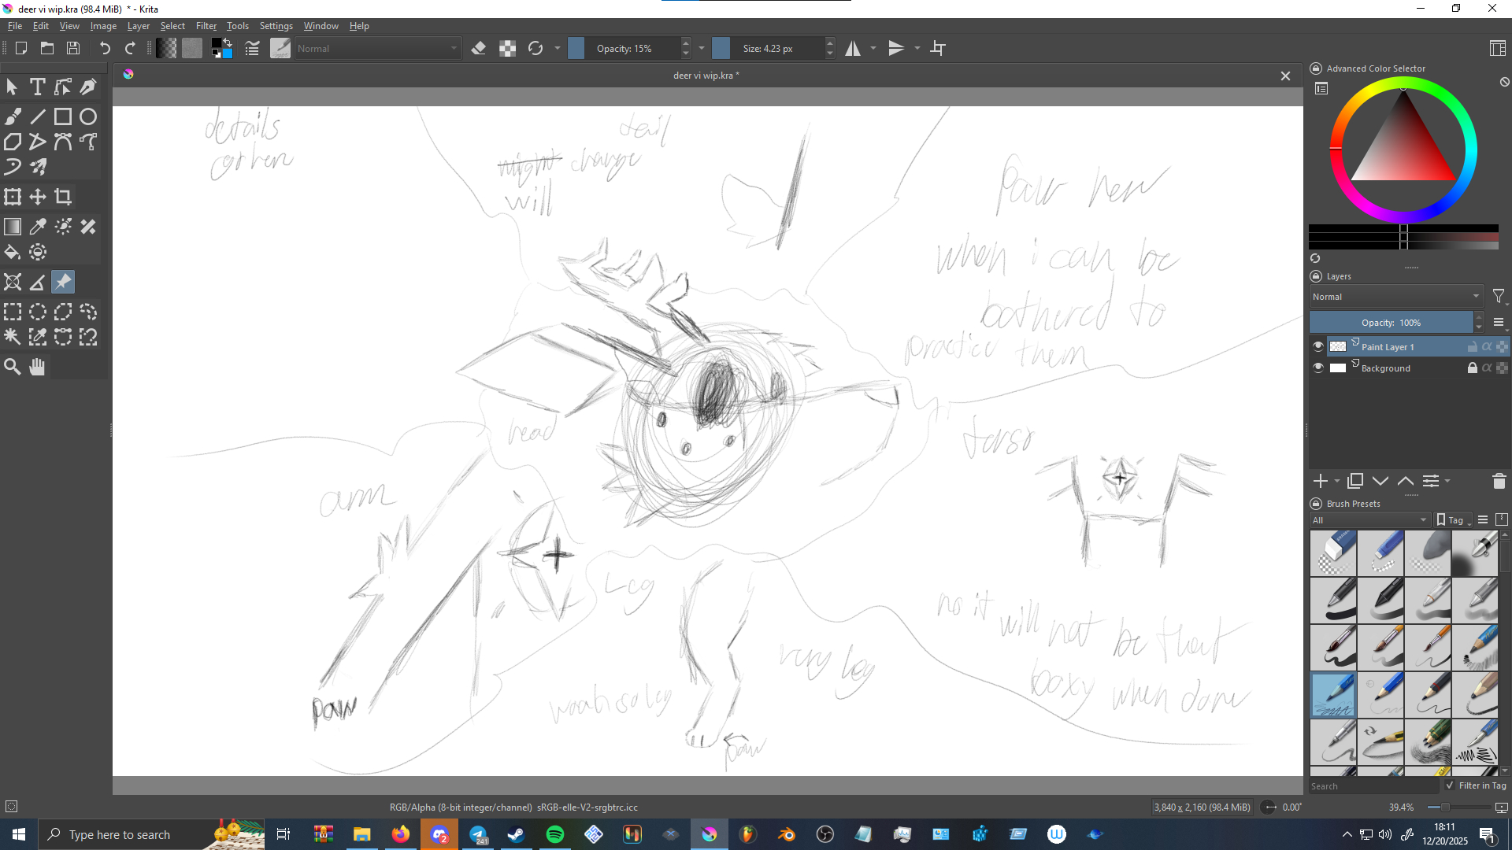Delete layer with trash icon
Image resolution: width=1512 pixels, height=850 pixels.
(x=1499, y=481)
